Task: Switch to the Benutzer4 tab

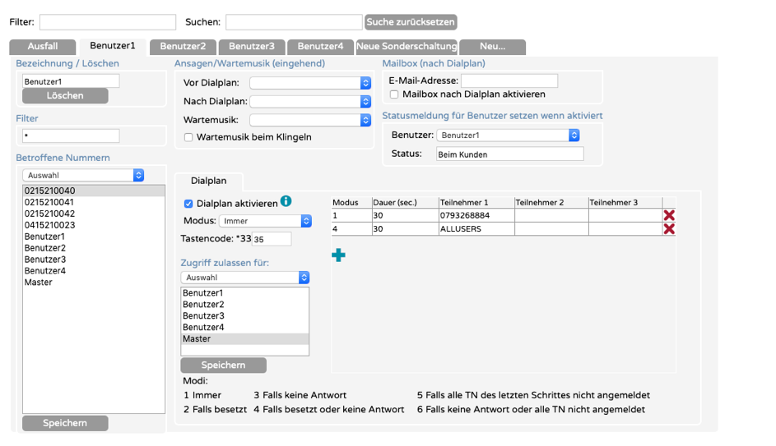Action: tap(320, 47)
